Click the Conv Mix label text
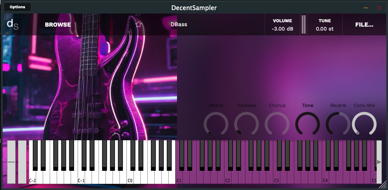The width and height of the screenshot is (388, 190). point(364,105)
